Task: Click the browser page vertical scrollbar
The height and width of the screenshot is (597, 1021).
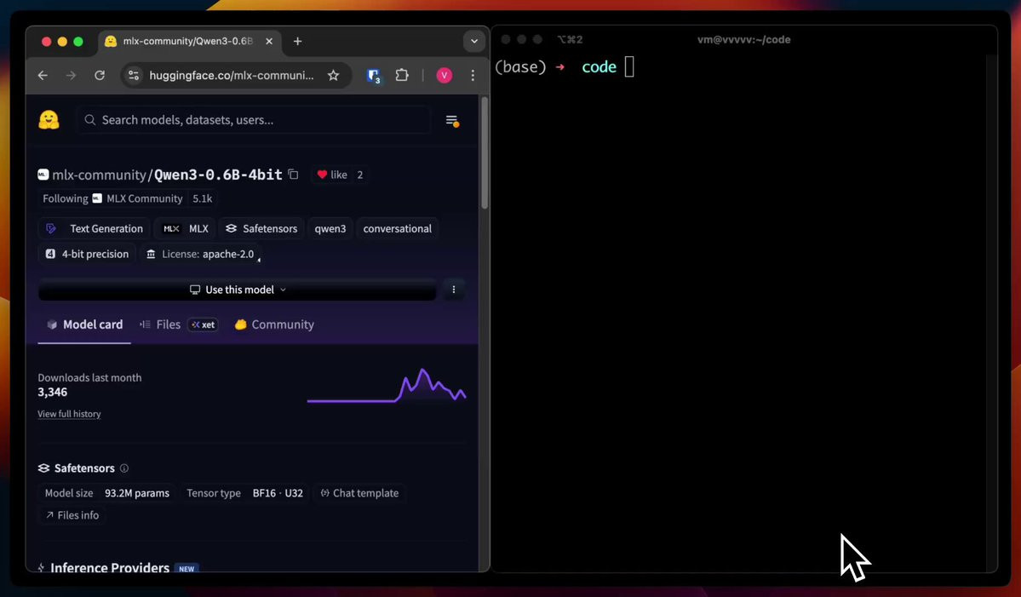Action: click(x=484, y=153)
